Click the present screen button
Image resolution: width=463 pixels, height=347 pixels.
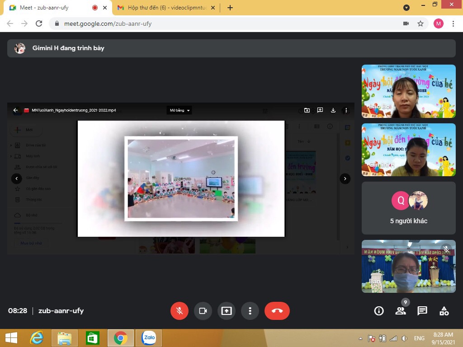tap(227, 311)
